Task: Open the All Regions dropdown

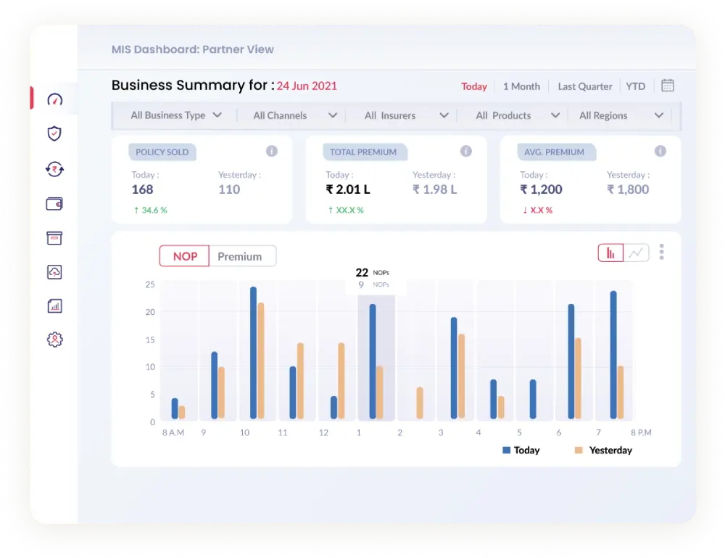Action: pos(621,115)
